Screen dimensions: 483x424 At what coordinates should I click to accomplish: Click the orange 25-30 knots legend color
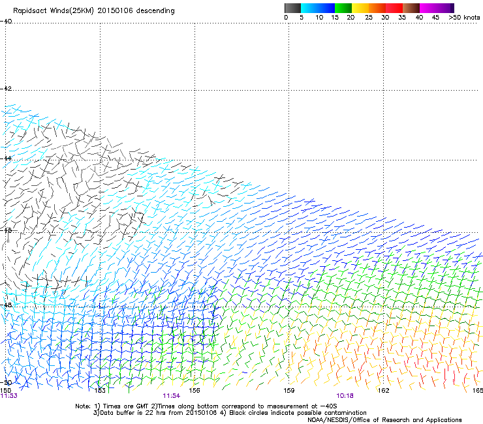(377, 8)
